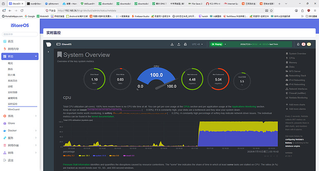Viewport: 319px width, 171px height.
Task: Expand the 网络存储 submenu chevron
Action: 36,145
